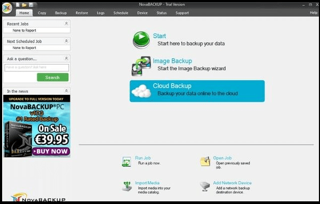Click the Have a question input field
Screen dimensions: 320x204
click(x=37, y=68)
